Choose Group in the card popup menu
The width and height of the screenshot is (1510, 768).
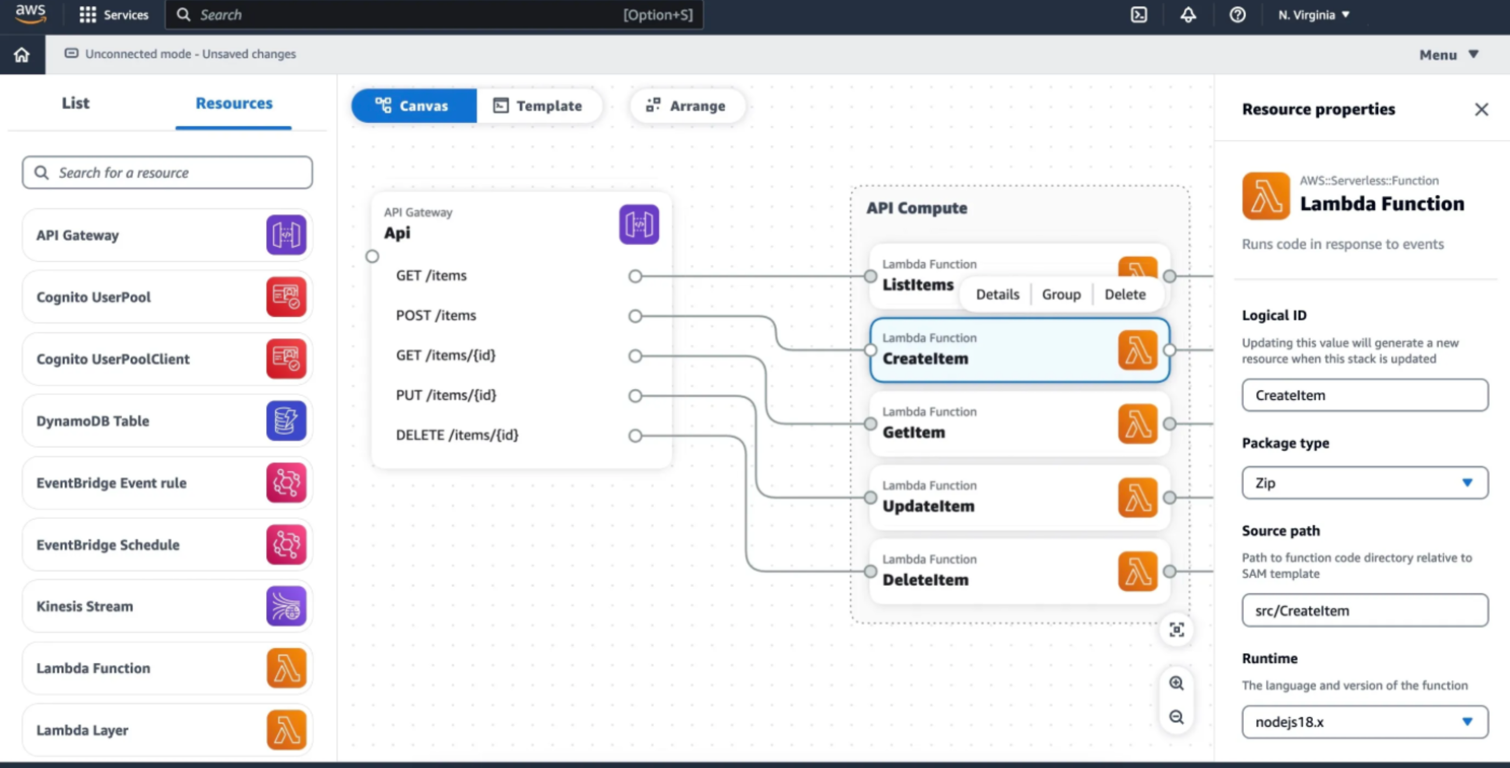pos(1061,294)
